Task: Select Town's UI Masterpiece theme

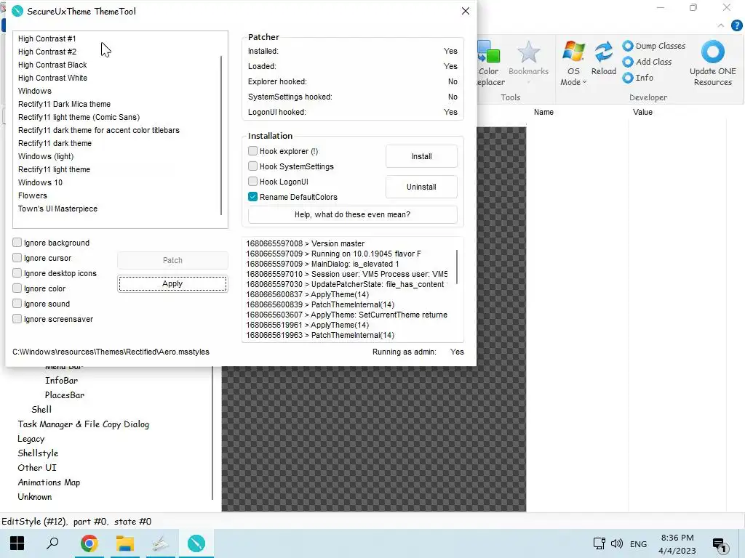Action: click(x=57, y=209)
